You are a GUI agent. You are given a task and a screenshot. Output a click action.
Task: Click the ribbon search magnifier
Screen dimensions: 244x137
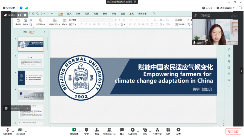[154, 14]
